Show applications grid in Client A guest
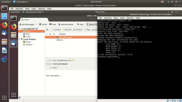 [14, 95]
